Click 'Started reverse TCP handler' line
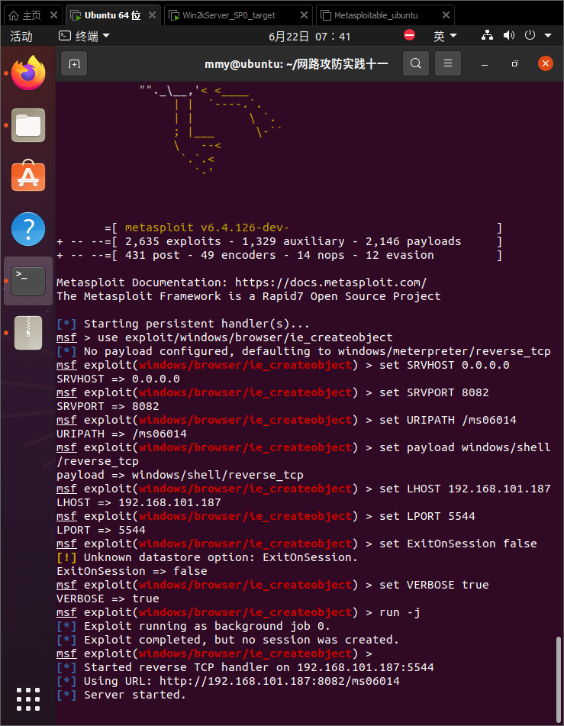This screenshot has width=564, height=726. coord(259,667)
